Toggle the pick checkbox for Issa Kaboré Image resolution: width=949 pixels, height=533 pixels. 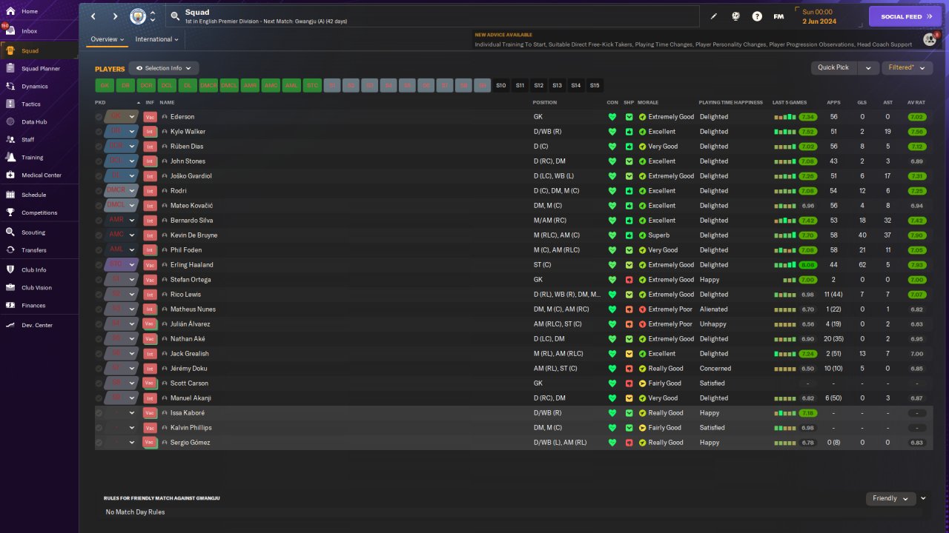tap(99, 413)
